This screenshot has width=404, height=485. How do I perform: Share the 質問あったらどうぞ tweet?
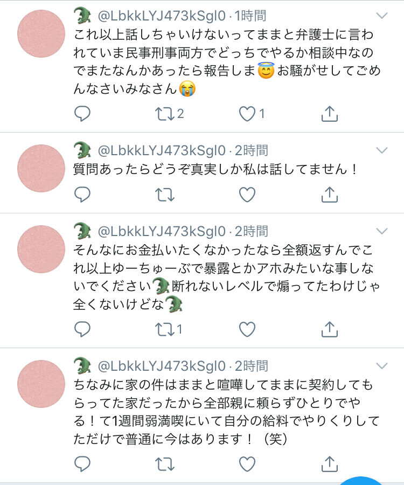330,195
